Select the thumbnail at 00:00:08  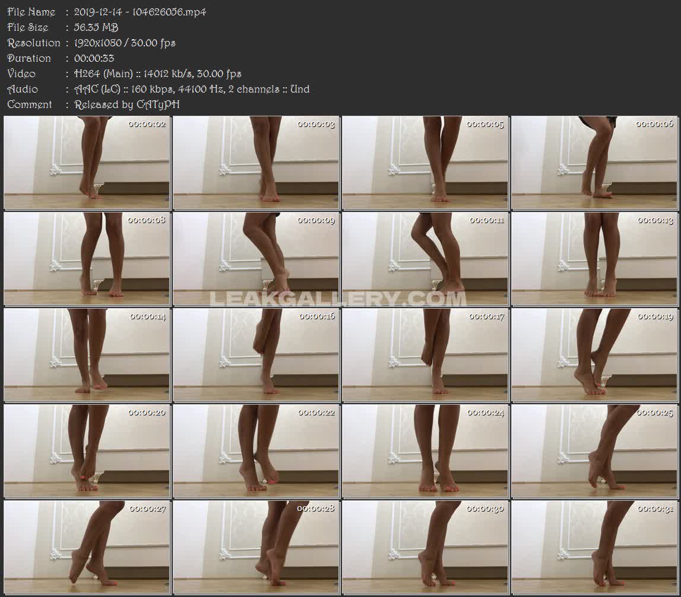click(x=87, y=259)
